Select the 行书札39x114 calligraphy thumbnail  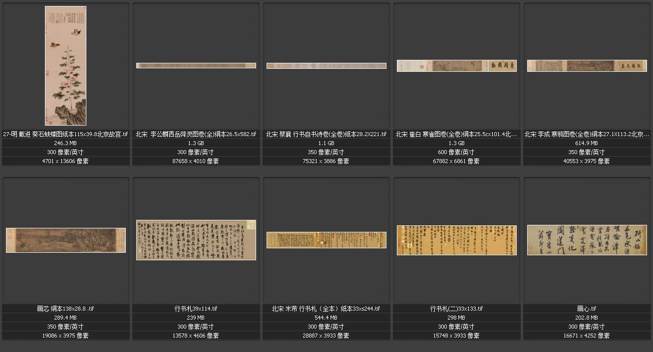tap(196, 240)
